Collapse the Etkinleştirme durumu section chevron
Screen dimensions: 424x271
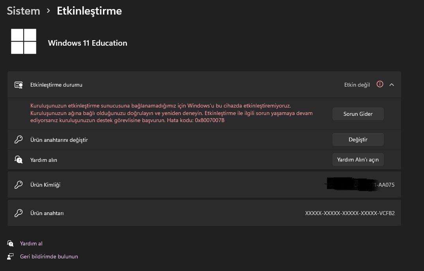coord(392,84)
